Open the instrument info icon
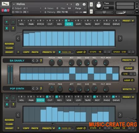 tap(84, 4)
